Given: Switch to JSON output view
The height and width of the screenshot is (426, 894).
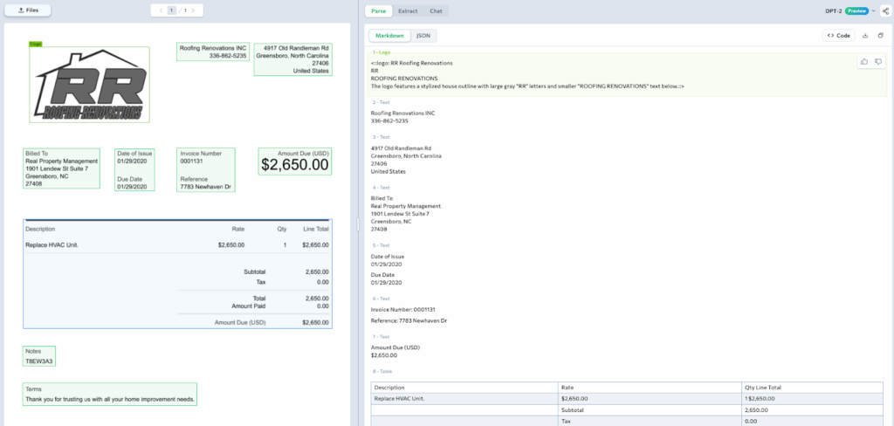Looking at the screenshot, I should (x=423, y=36).
